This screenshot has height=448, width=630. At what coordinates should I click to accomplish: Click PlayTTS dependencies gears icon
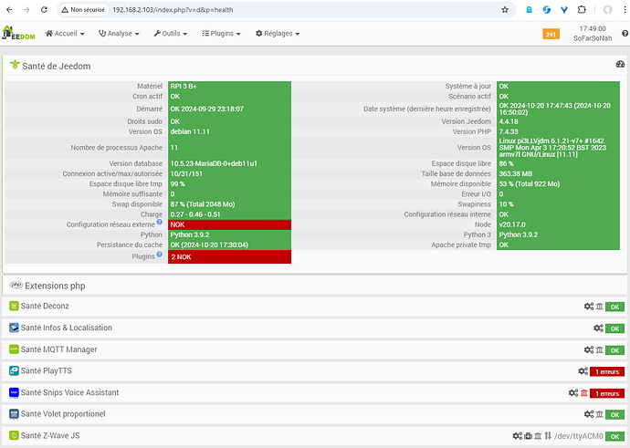tap(583, 371)
